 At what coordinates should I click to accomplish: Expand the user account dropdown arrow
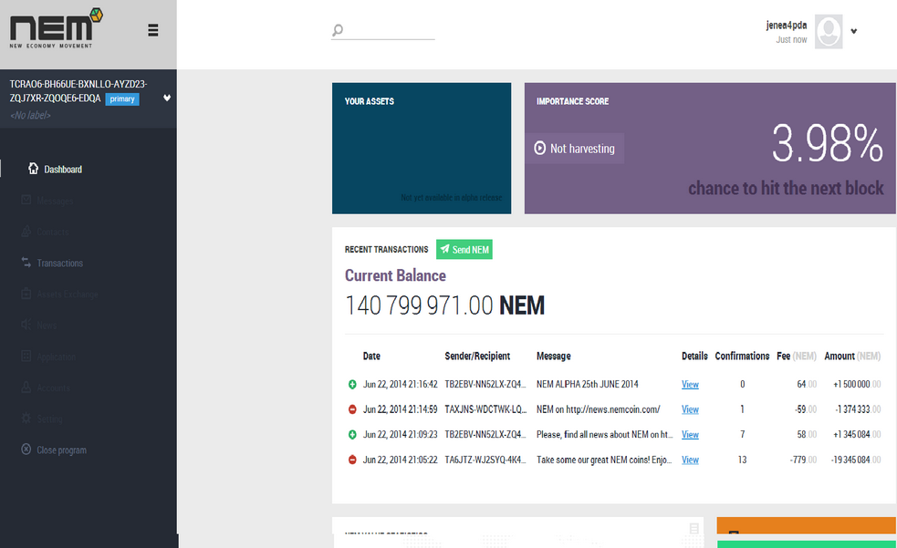(853, 31)
